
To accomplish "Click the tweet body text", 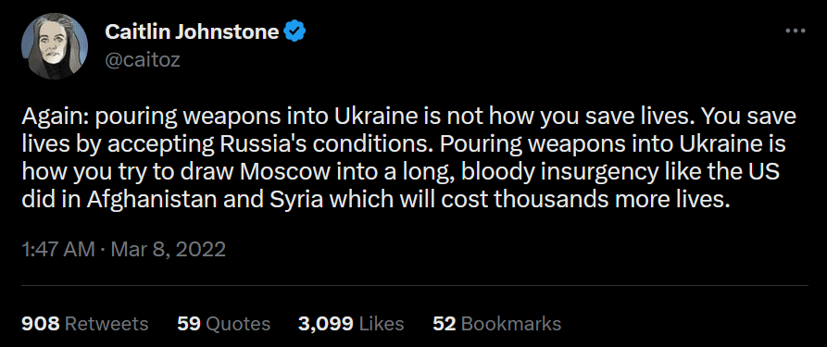I will (409, 159).
